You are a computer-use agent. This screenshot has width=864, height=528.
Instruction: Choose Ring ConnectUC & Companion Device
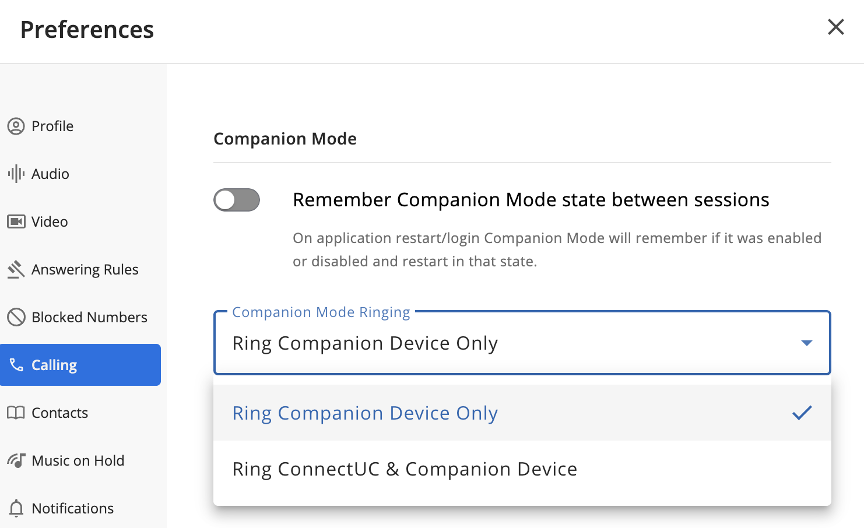(x=405, y=469)
